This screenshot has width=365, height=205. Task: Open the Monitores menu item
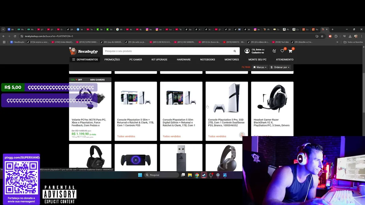(232, 60)
